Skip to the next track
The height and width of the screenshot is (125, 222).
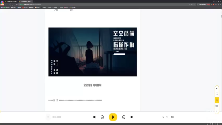[132, 117]
